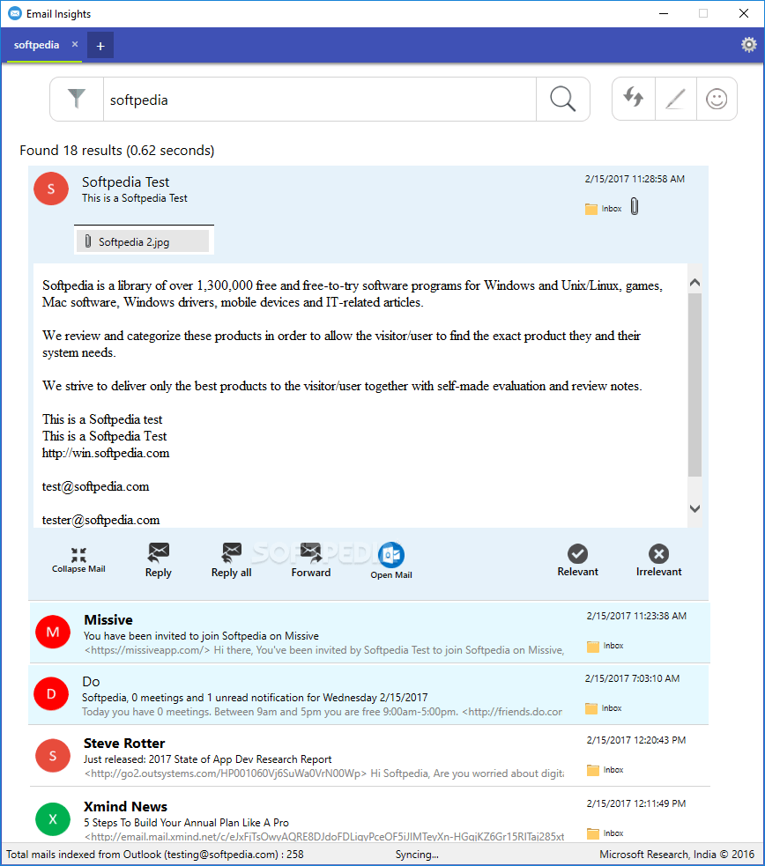Image resolution: width=765 pixels, height=866 pixels.
Task: Select the filter funnel icon
Action: [x=77, y=99]
